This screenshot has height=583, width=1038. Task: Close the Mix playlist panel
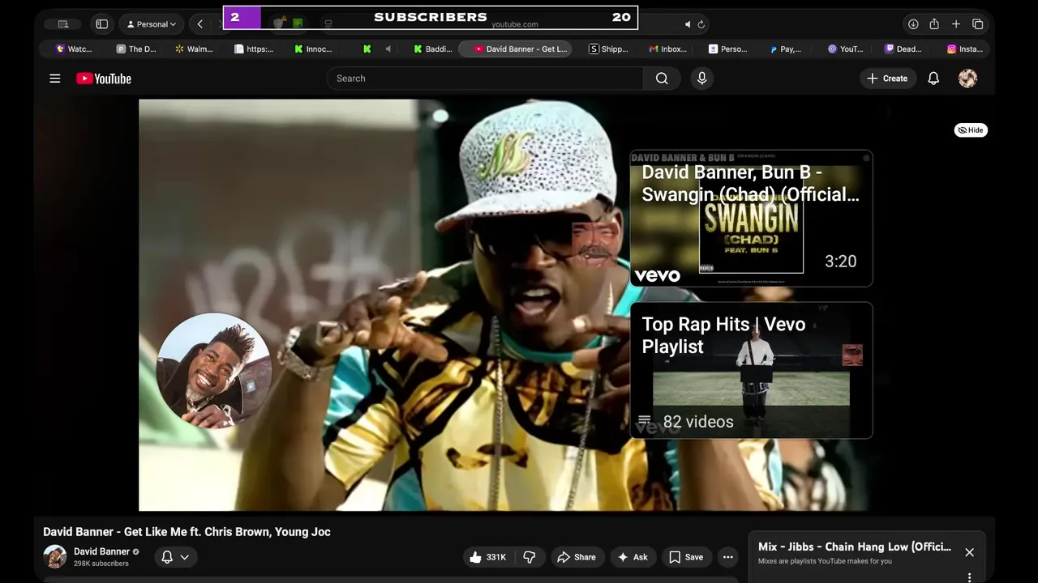tap(969, 552)
